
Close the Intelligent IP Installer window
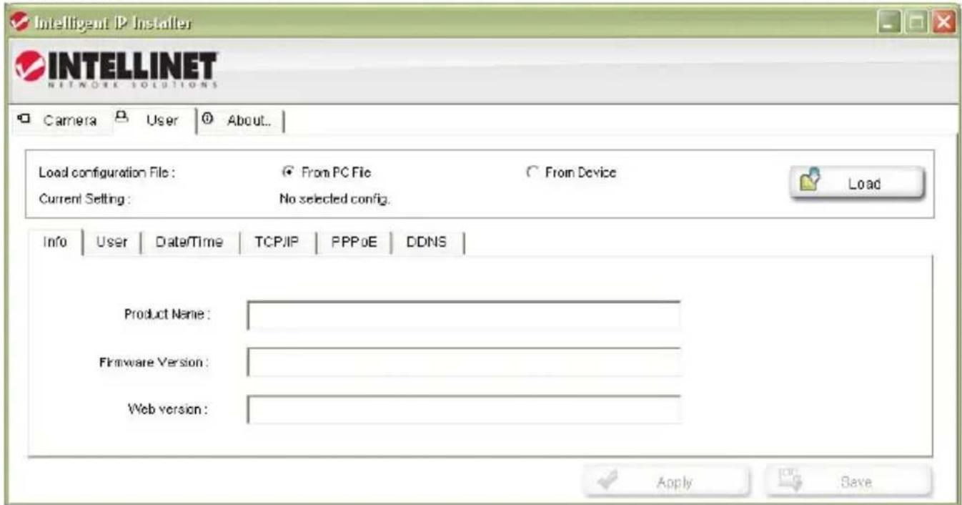click(943, 23)
